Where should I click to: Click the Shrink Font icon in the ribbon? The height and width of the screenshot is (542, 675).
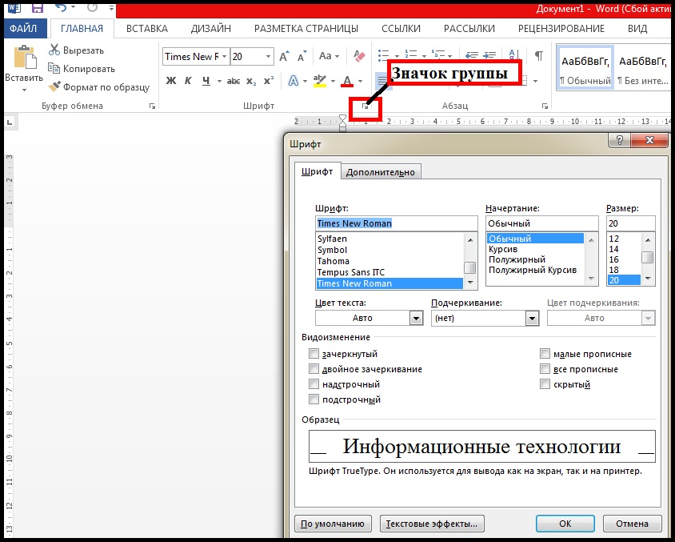click(302, 56)
